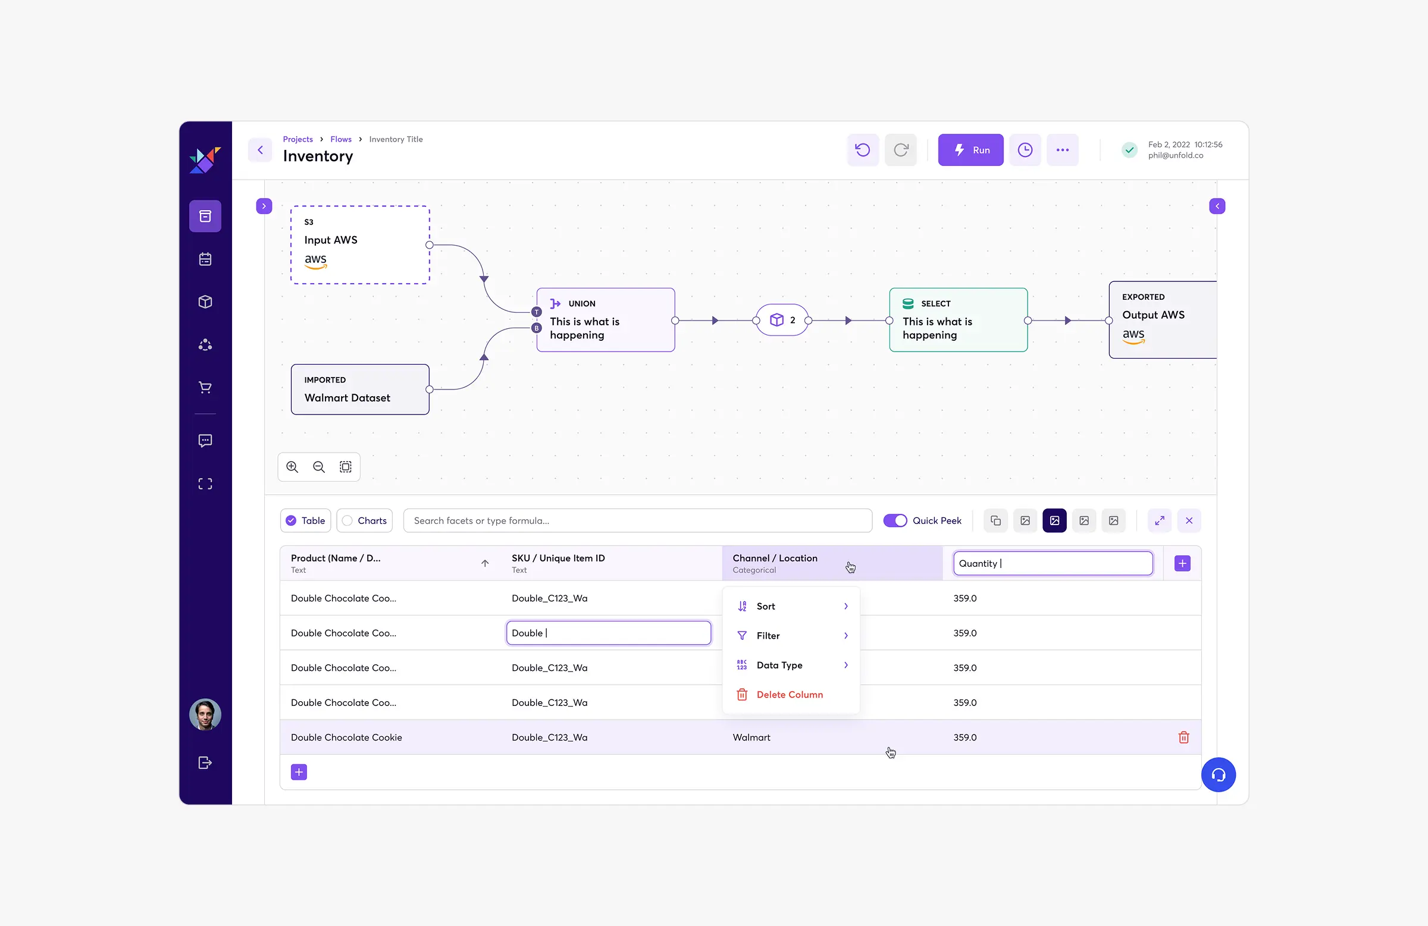Image resolution: width=1428 pixels, height=926 pixels.
Task: Click zoom in magnifier on canvas
Action: tap(292, 467)
